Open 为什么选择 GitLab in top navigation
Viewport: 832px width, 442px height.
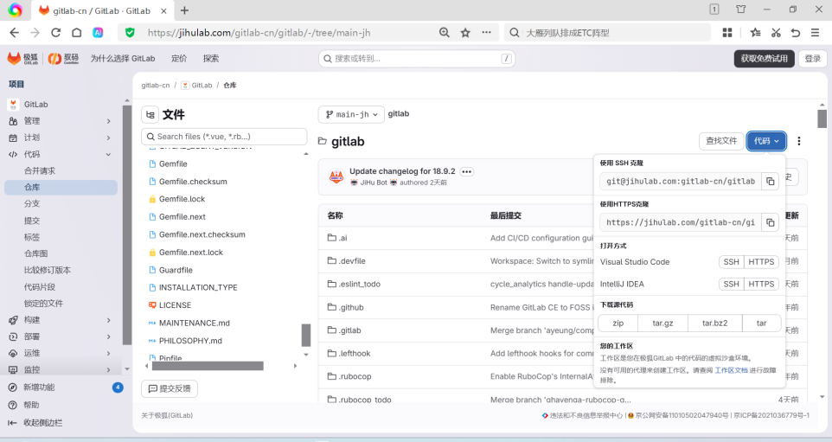pos(123,58)
